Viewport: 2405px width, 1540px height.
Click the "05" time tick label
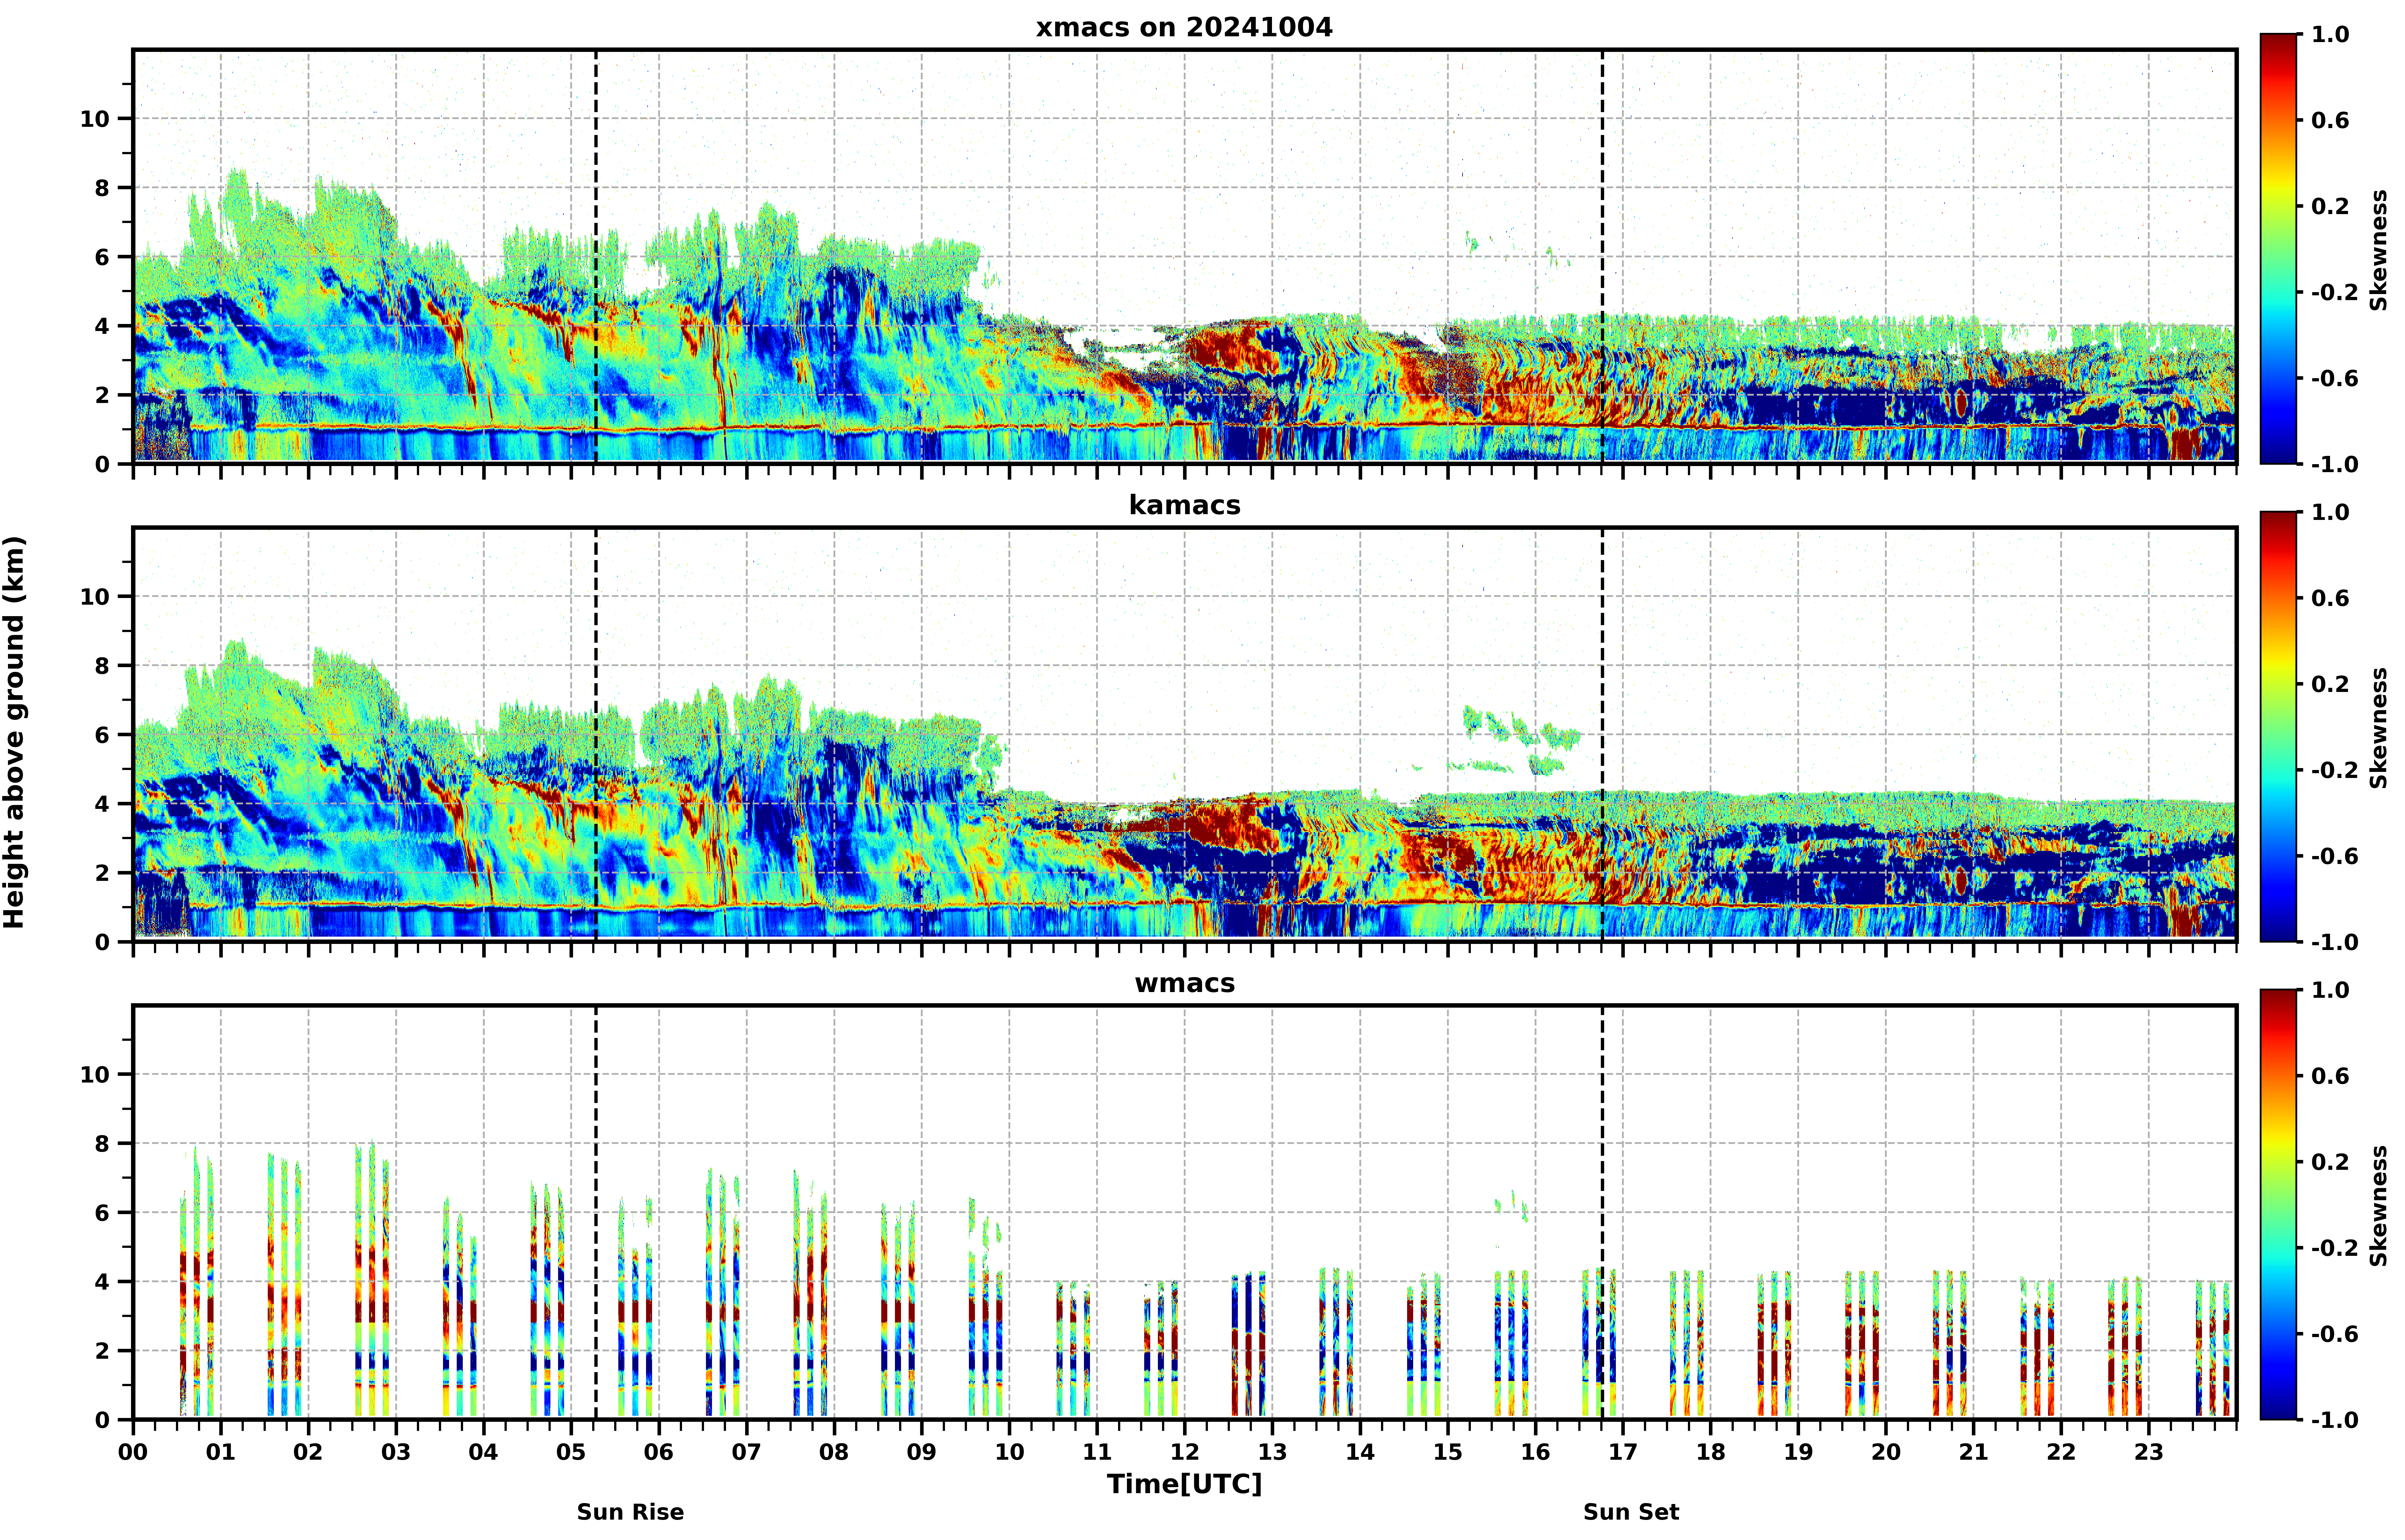(571, 1452)
